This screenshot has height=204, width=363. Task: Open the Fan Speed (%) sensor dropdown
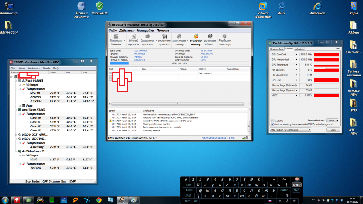(296, 70)
